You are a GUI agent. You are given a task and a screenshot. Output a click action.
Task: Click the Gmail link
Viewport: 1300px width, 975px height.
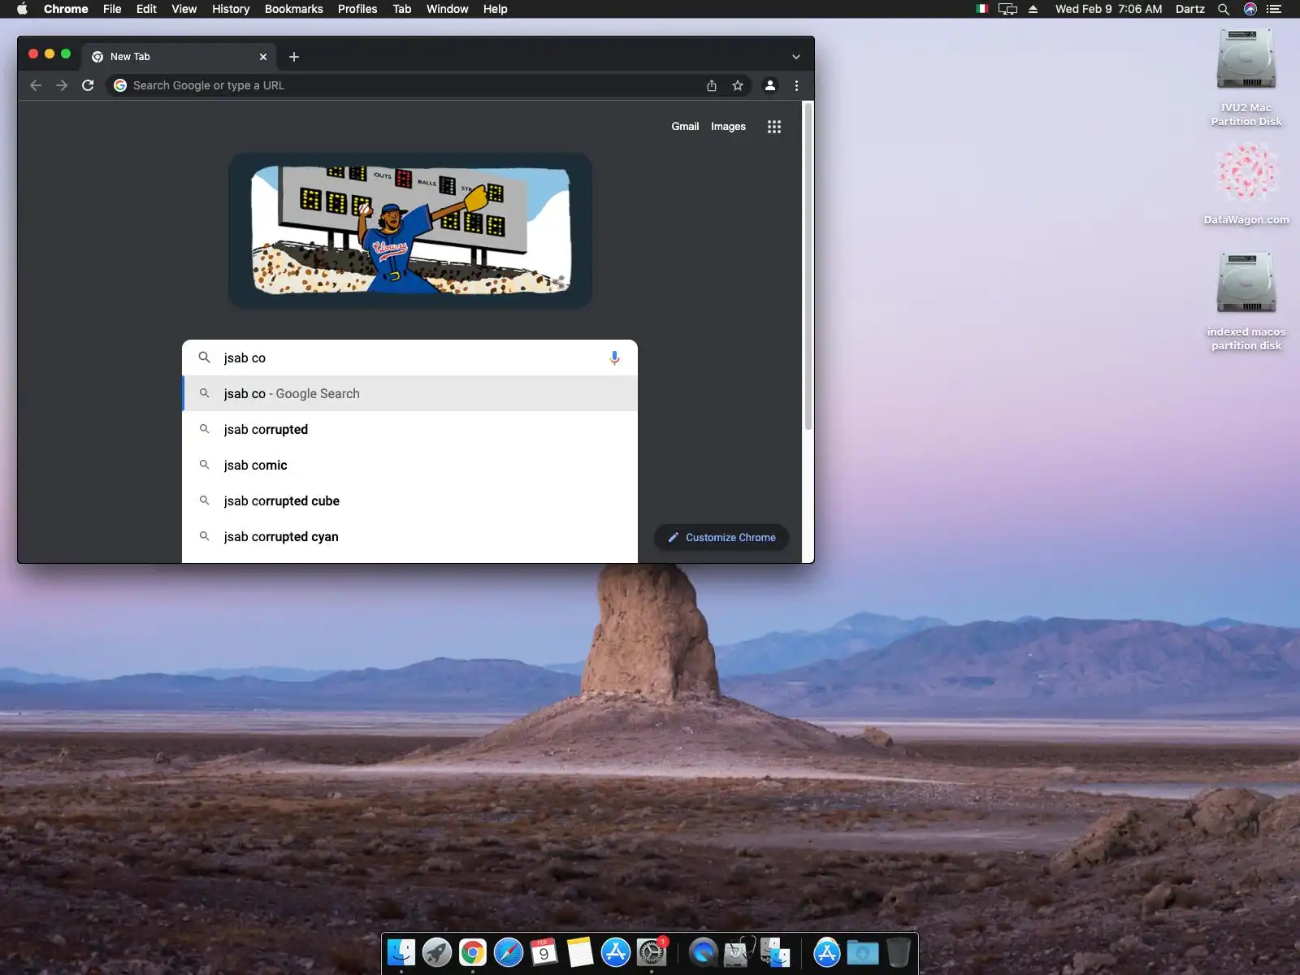pyautogui.click(x=685, y=127)
